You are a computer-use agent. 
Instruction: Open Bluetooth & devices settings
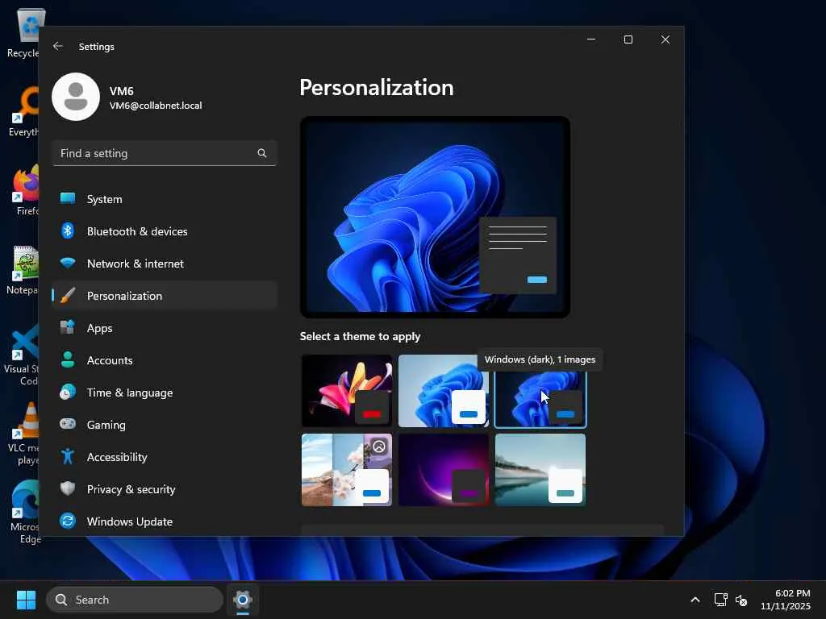pyautogui.click(x=165, y=231)
